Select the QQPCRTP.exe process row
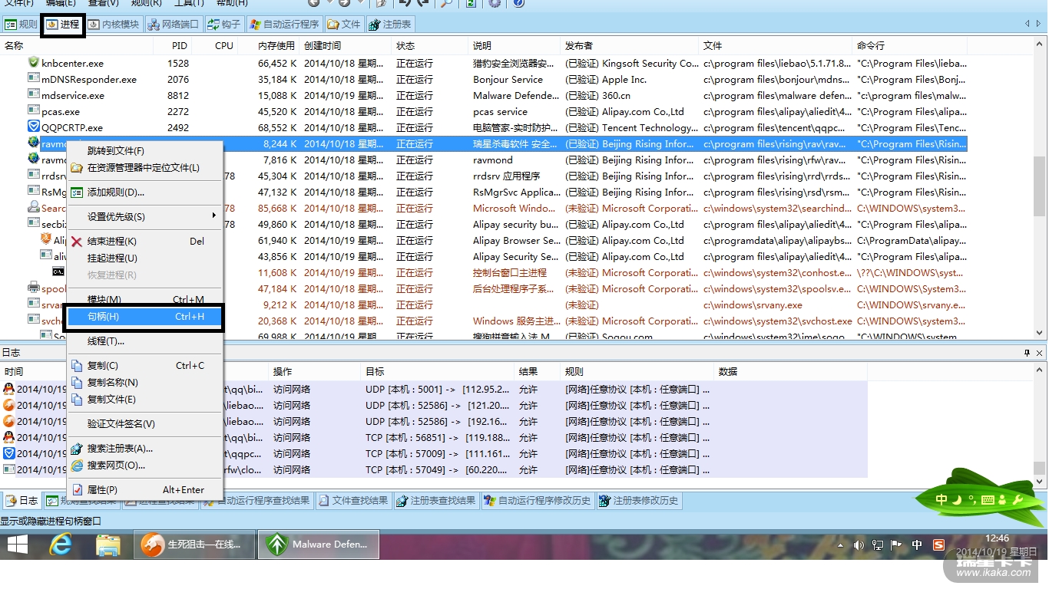The height and width of the screenshot is (589, 1049). pos(72,128)
